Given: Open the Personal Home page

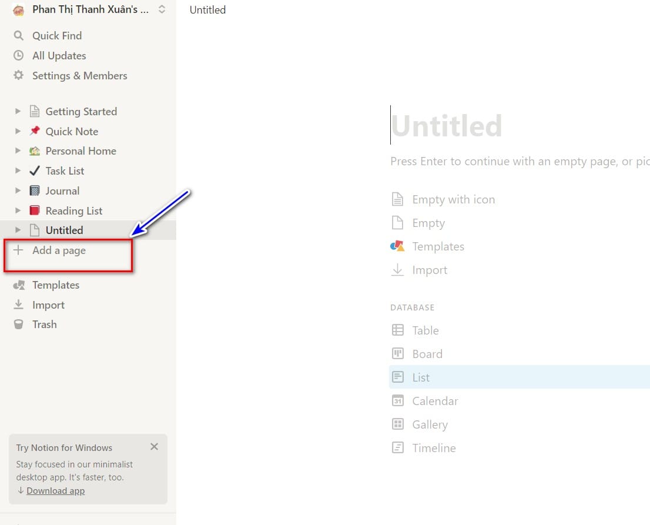Looking at the screenshot, I should tap(81, 151).
